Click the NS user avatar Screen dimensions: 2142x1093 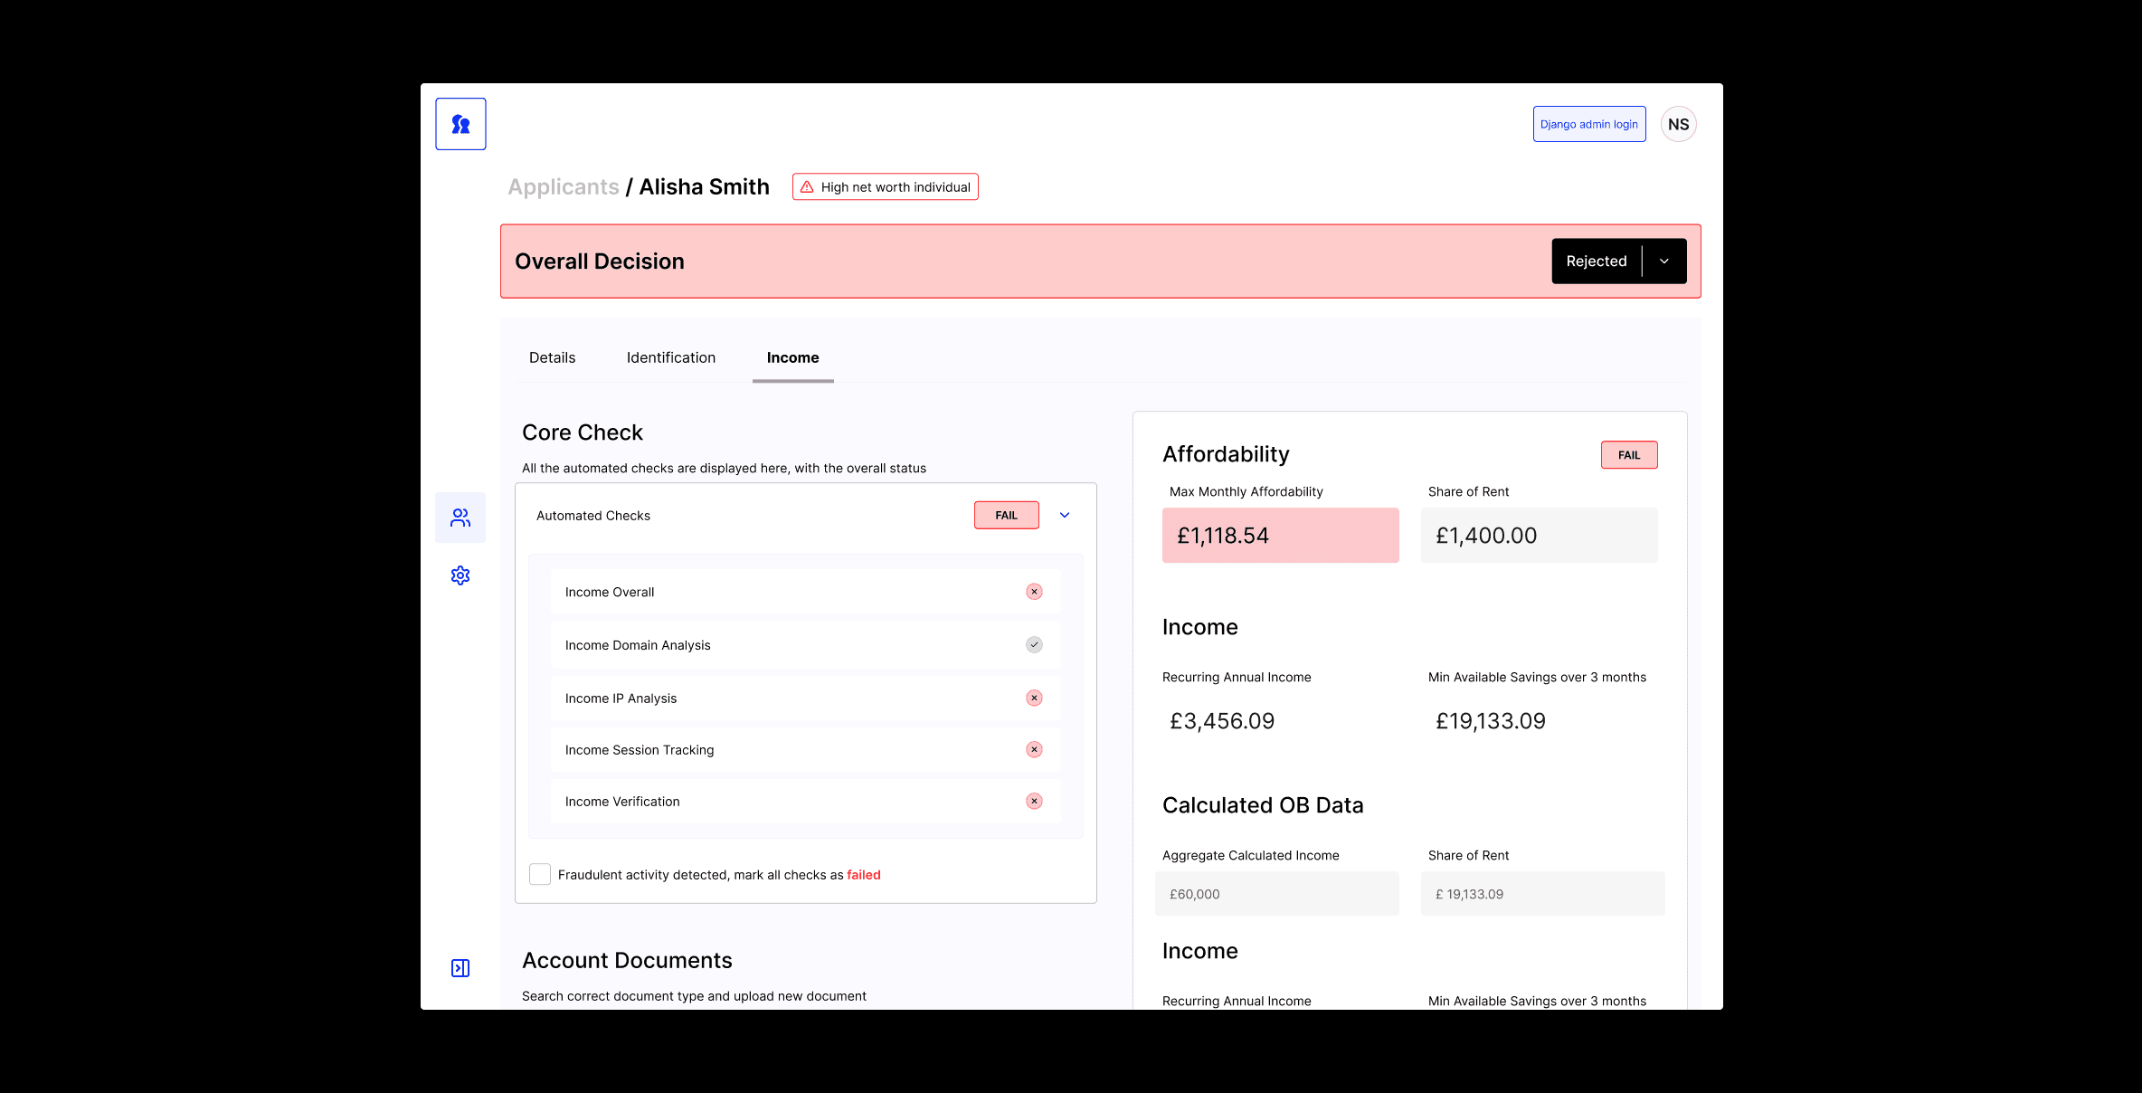(x=1678, y=124)
